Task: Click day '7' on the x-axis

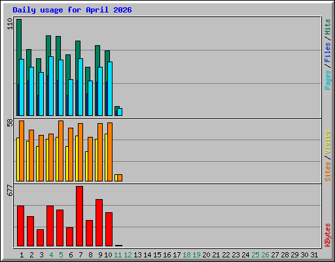Action: [x=80, y=255]
